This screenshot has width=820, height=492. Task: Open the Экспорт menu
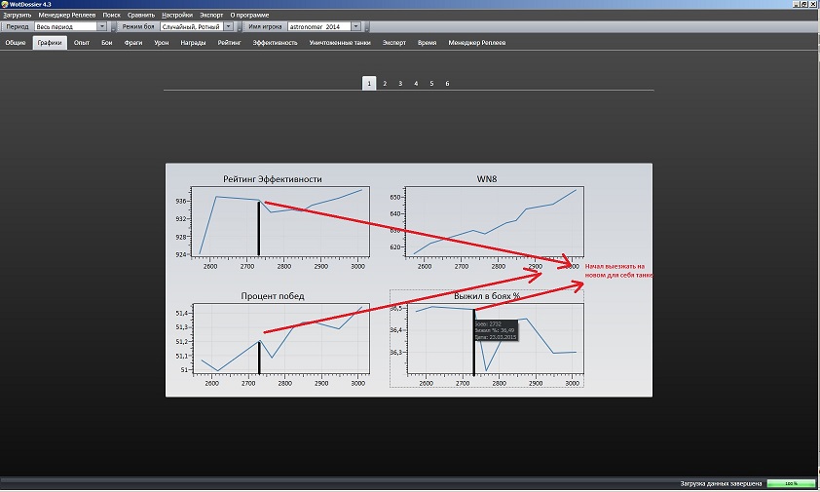pos(210,16)
